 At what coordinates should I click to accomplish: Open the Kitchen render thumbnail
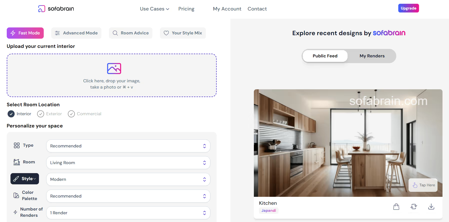(348, 143)
